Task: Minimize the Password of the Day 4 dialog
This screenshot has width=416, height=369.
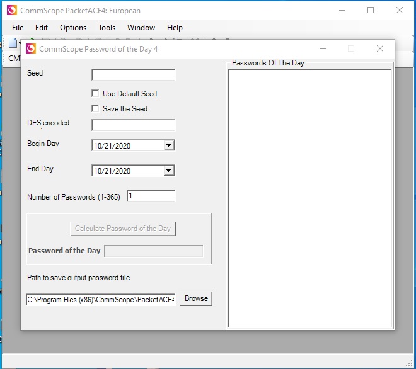Action: 323,48
